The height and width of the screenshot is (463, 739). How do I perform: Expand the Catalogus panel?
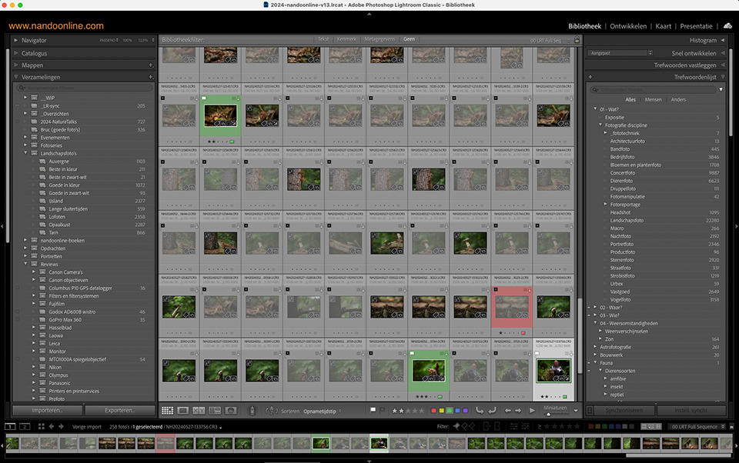click(x=15, y=53)
